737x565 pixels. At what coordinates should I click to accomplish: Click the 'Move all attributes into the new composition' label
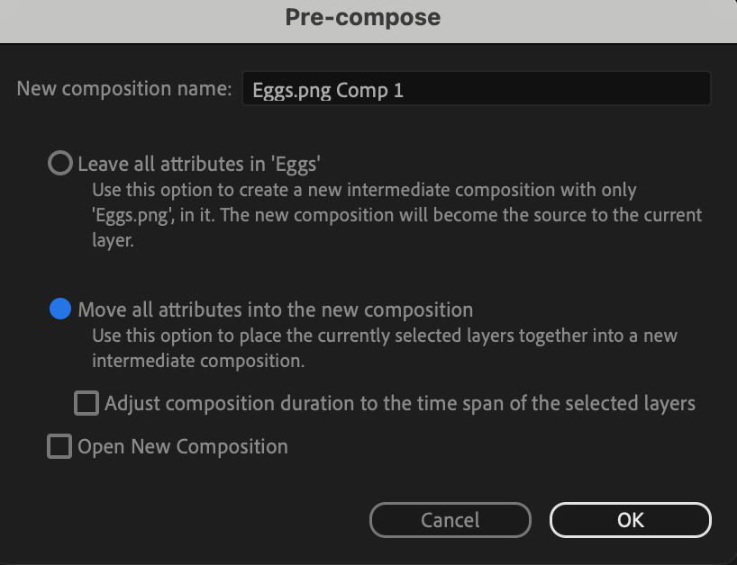pos(275,309)
